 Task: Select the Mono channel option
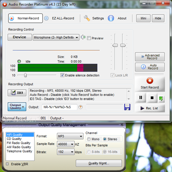pos(89,139)
